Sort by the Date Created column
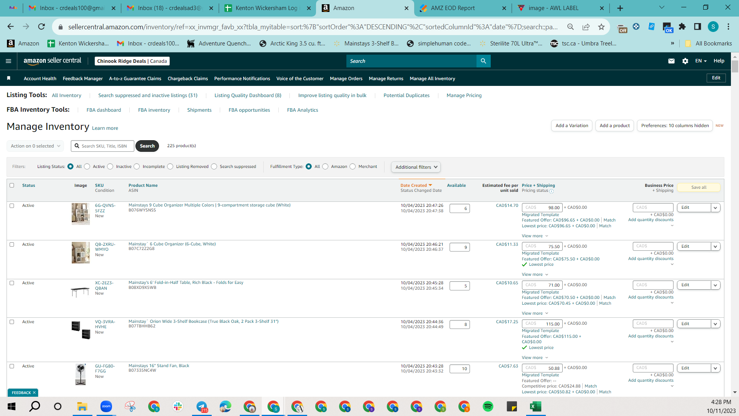 tap(416, 185)
